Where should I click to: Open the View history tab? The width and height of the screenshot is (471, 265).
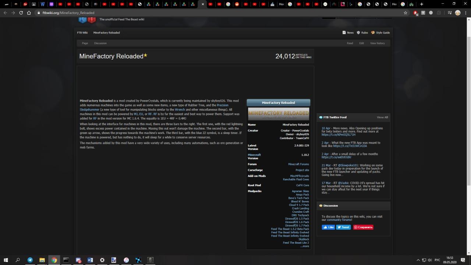coord(378,43)
